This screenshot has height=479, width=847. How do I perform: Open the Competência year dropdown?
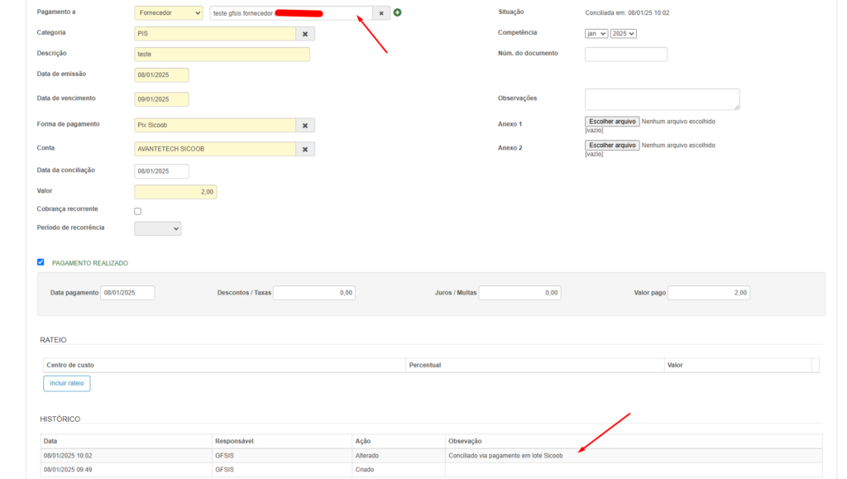pos(623,33)
